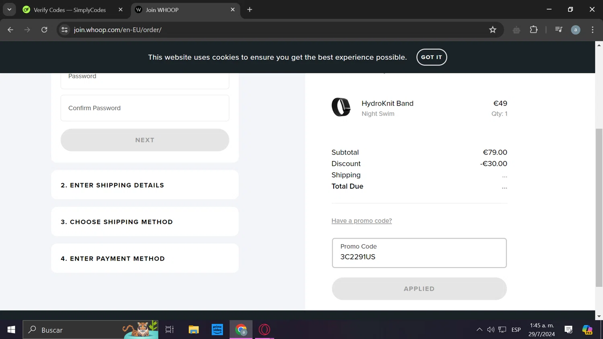The image size is (603, 339).
Task: Bookmark this page with the star icon
Action: pos(493,30)
